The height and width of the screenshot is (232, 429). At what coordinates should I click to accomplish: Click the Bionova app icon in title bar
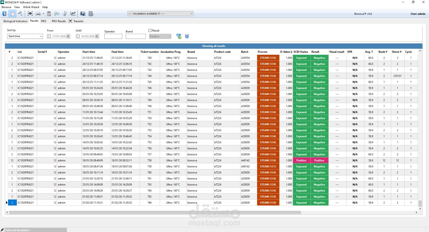click(2, 2)
